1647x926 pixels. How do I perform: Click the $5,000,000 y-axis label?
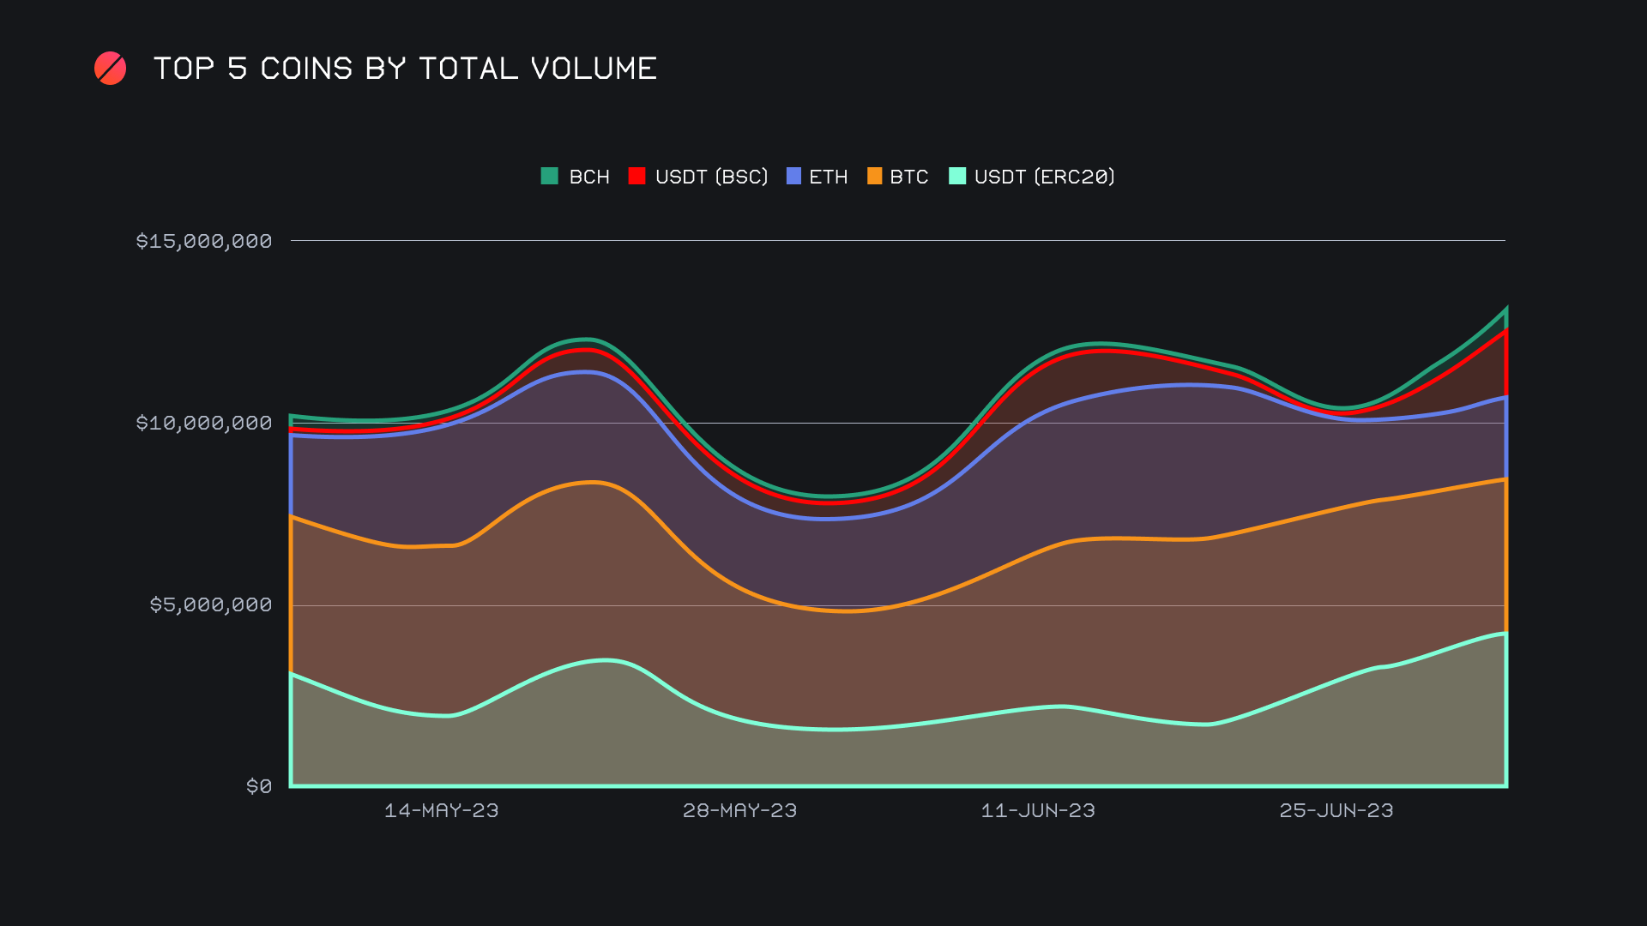211,604
